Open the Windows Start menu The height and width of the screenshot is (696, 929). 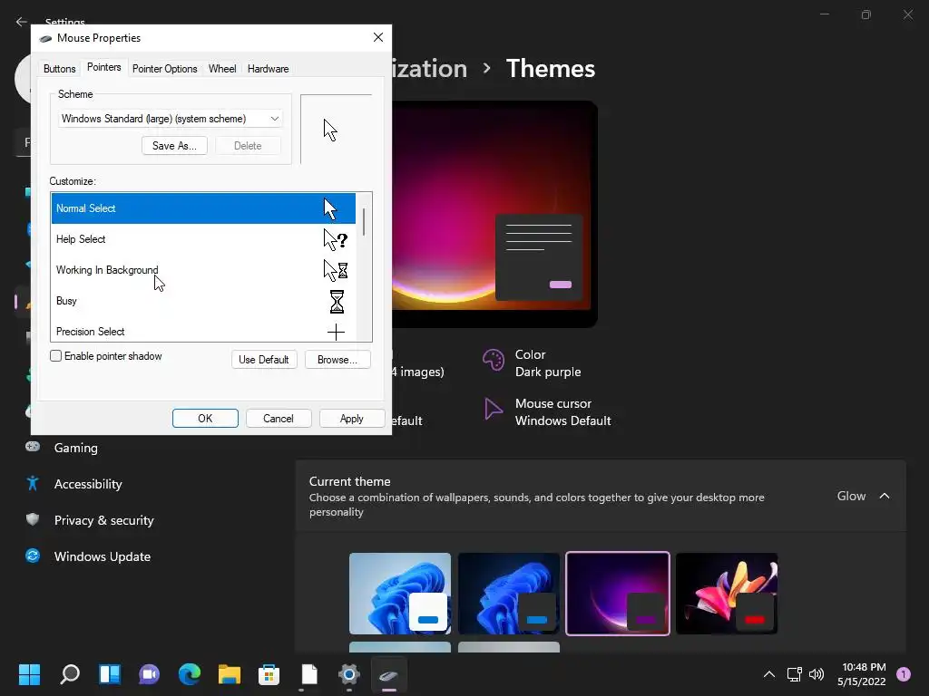coord(29,674)
